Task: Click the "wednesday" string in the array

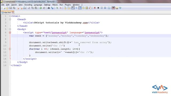Action: tap(97, 36)
